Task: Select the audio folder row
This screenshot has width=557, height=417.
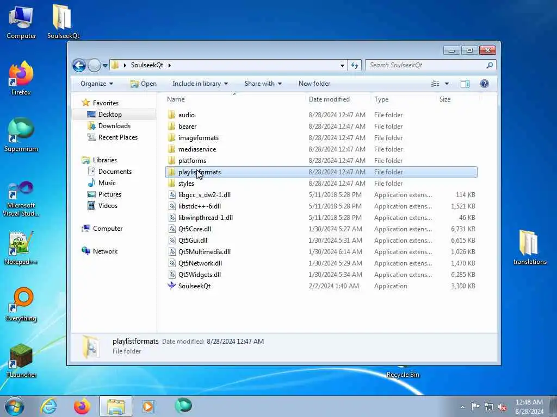Action: point(321,115)
